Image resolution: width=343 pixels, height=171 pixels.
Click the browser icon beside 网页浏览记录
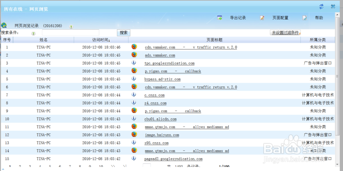pos(4,25)
